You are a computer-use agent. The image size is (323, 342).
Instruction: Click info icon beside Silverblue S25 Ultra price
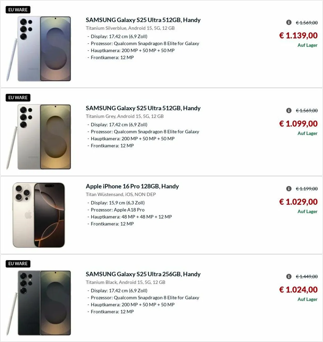click(289, 22)
